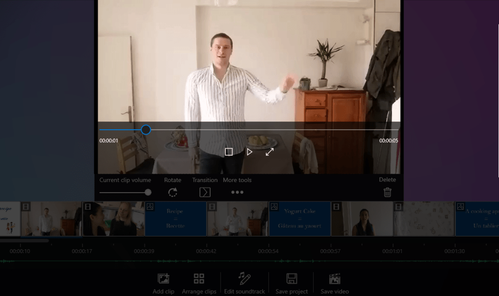Click the current clip volume slider handle
This screenshot has width=499, height=296.
click(x=148, y=193)
